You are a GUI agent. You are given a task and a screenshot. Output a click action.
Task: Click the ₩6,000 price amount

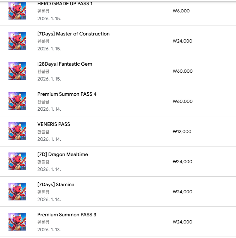tap(181, 11)
